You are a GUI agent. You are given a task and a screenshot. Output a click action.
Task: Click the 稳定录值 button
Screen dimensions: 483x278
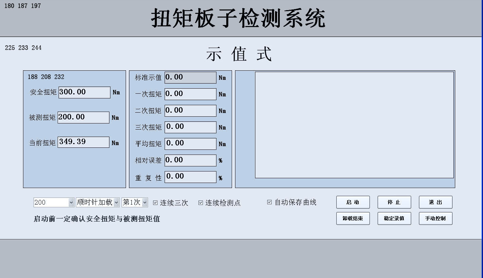(x=394, y=218)
